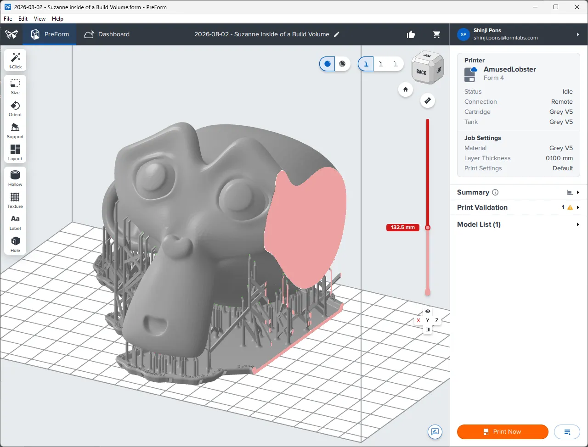The width and height of the screenshot is (588, 447).
Task: Open the Orient tool
Action: pos(15,108)
